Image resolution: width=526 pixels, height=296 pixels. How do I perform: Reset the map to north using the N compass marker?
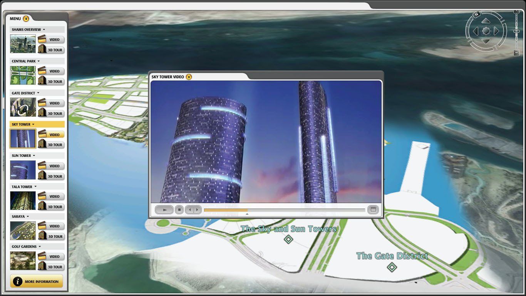pyautogui.click(x=476, y=14)
